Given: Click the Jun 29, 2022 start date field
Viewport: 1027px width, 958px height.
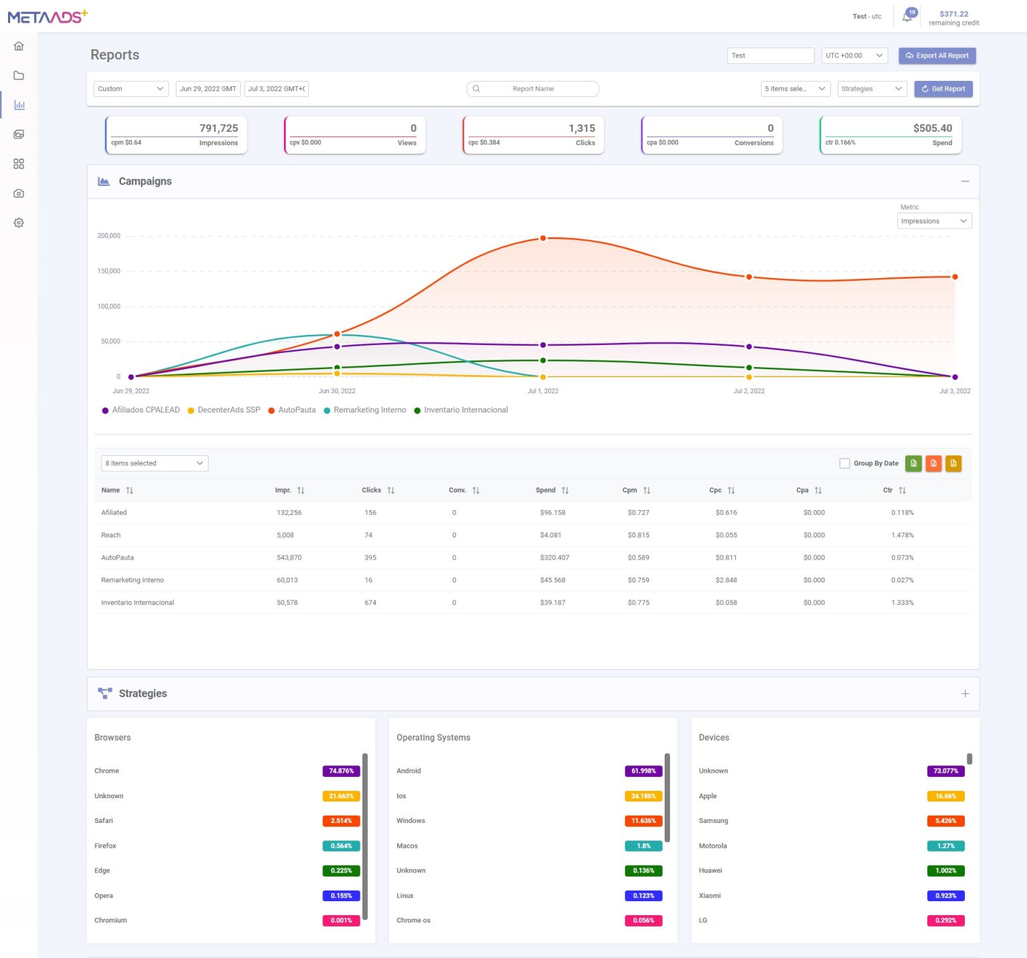Looking at the screenshot, I should point(208,89).
